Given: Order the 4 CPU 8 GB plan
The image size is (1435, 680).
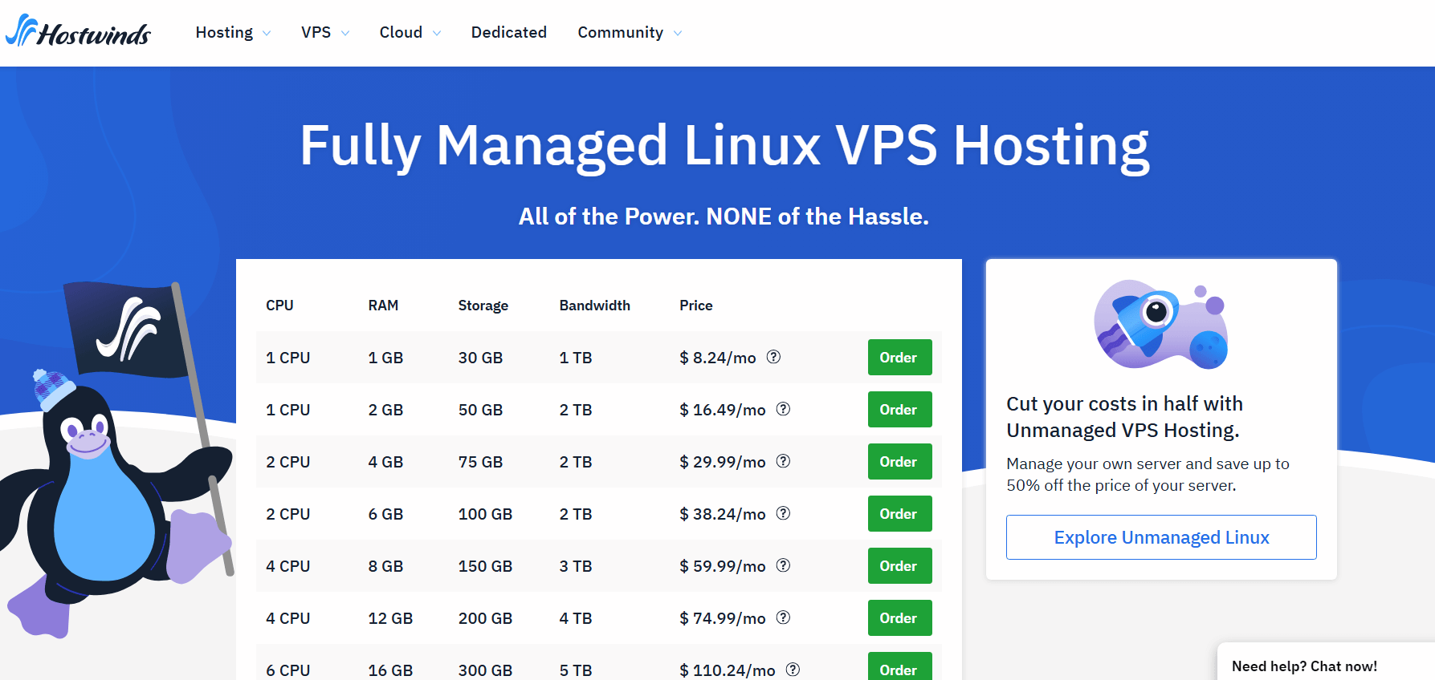Looking at the screenshot, I should pyautogui.click(x=899, y=565).
